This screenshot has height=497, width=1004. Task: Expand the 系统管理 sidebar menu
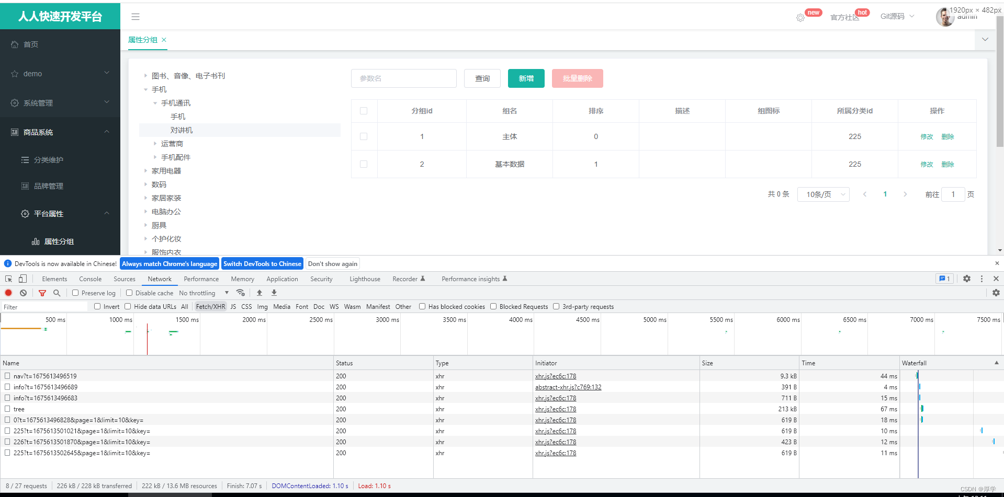[x=60, y=103]
